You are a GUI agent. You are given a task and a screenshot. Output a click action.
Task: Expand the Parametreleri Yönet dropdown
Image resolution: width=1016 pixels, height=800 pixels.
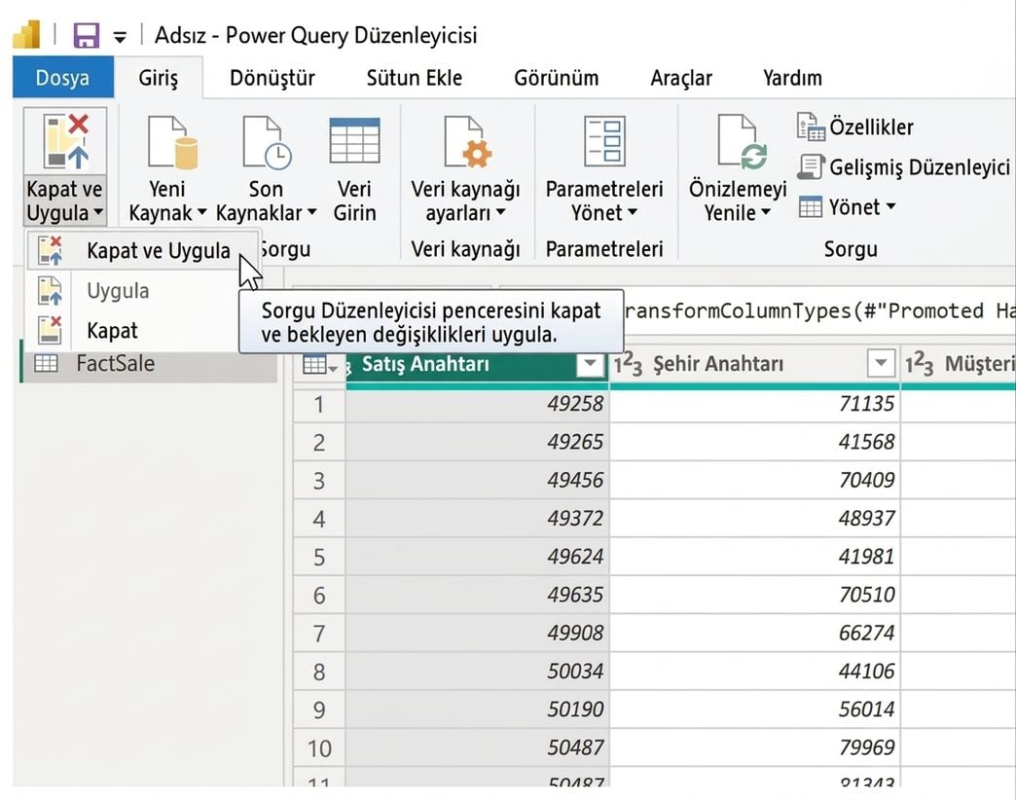coord(633,212)
